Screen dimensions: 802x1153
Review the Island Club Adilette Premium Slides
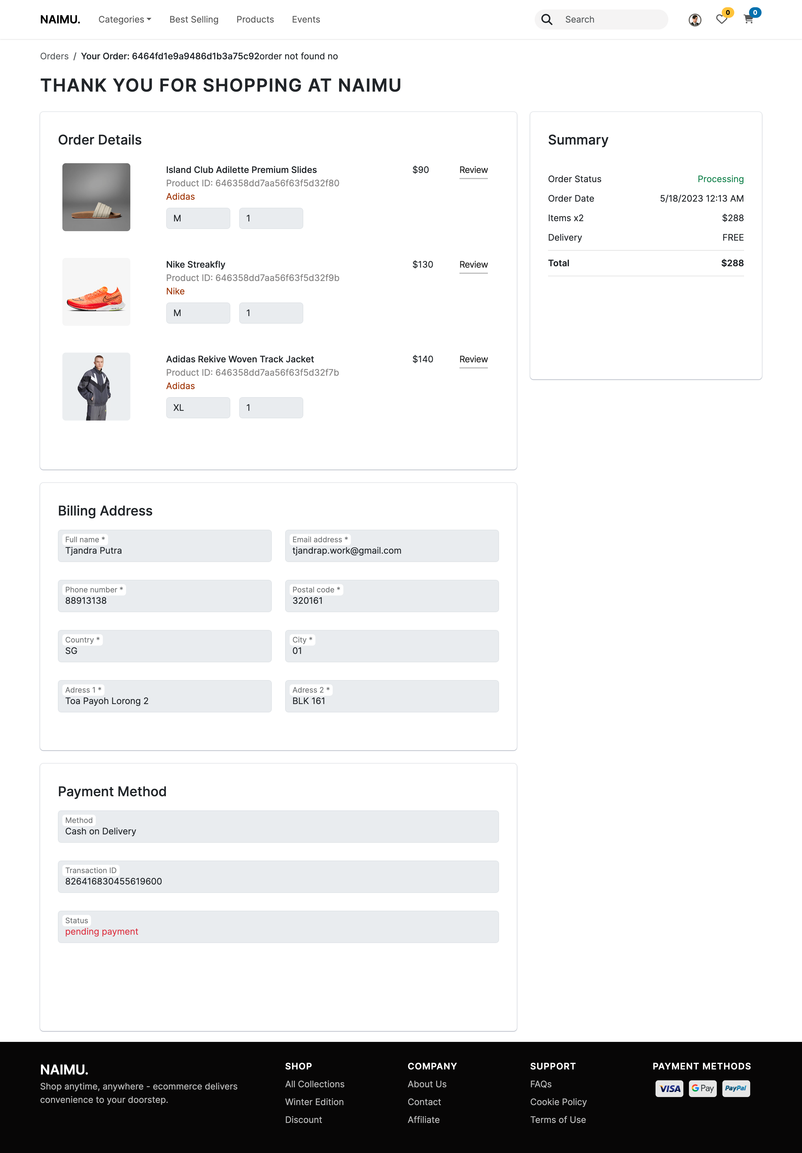click(473, 170)
